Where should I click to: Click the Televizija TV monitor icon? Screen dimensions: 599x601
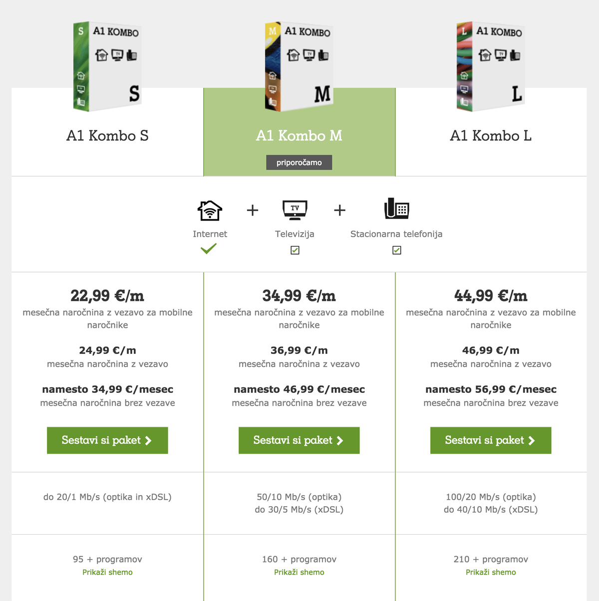[x=295, y=210]
